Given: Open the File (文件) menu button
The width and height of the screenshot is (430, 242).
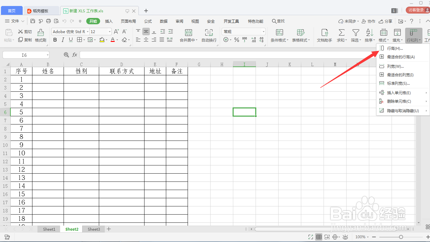Looking at the screenshot, I should (15, 21).
